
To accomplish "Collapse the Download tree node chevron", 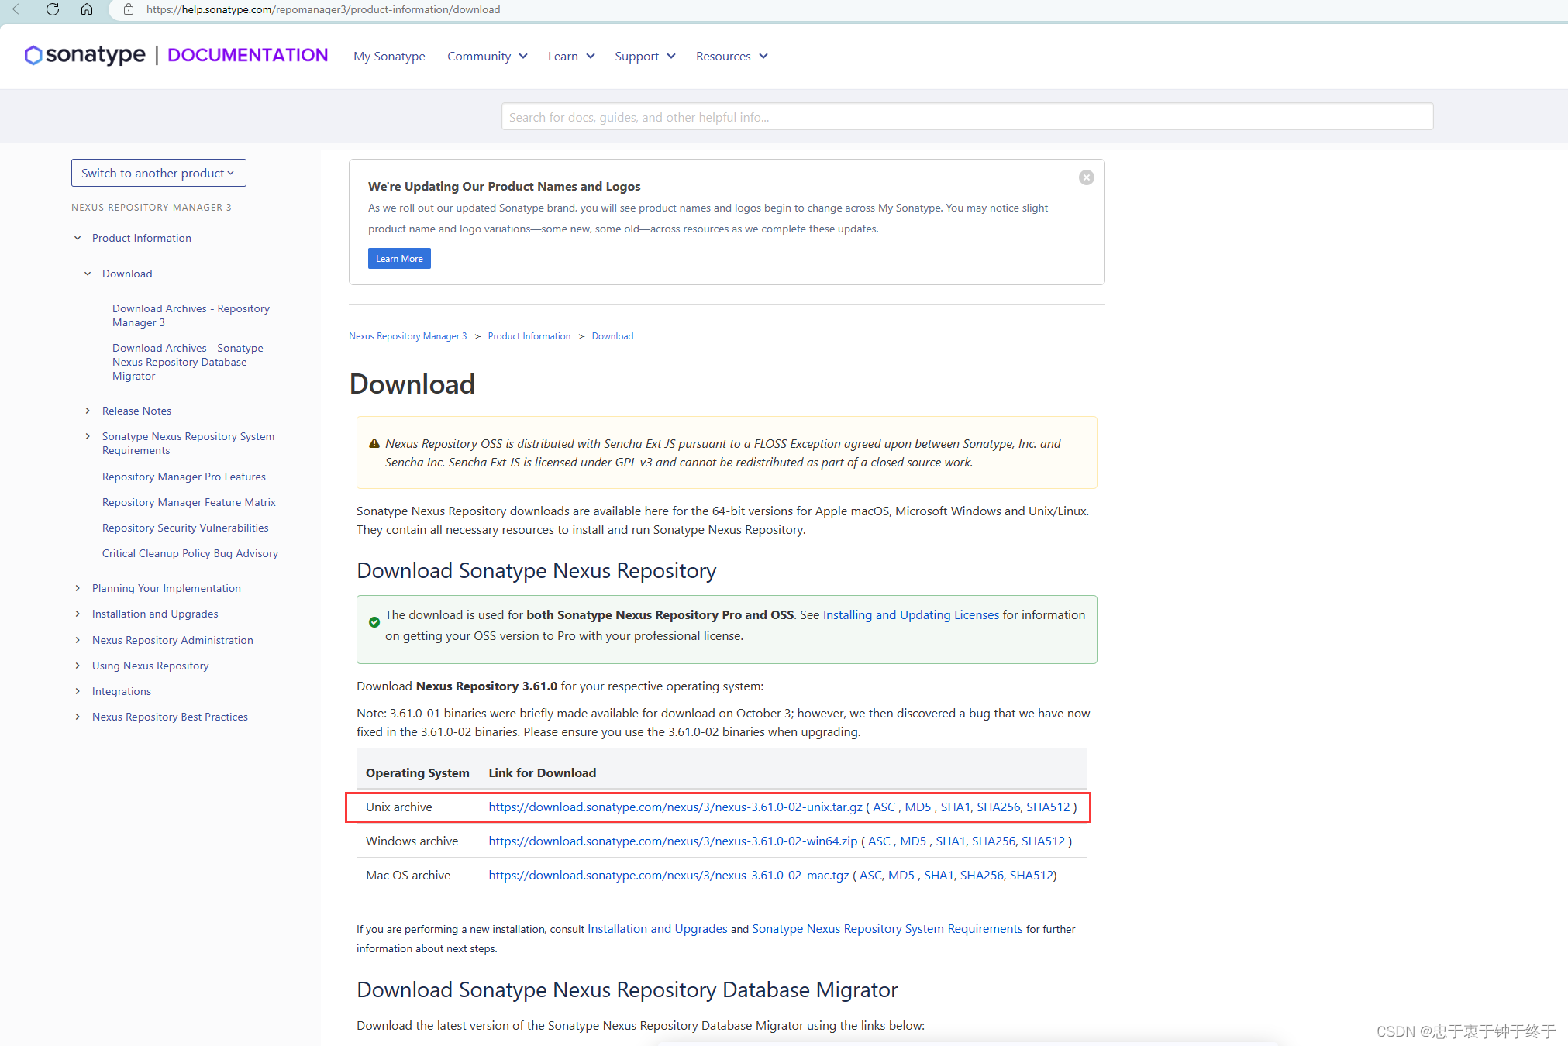I will point(88,274).
